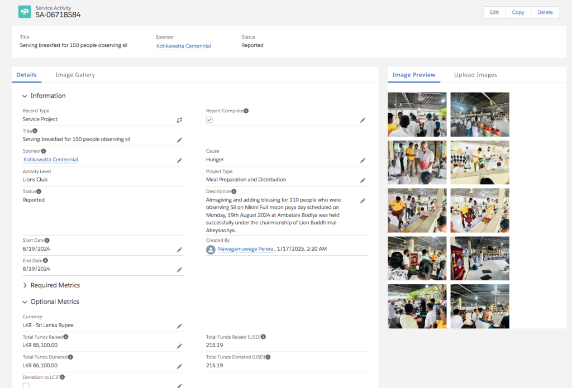Open first preview photo of crowd in hall
Image resolution: width=572 pixels, height=388 pixels.
pos(417,114)
